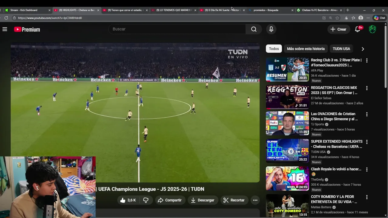Reload the page with refresh icon
The width and height of the screenshot is (388, 218).
[x=6, y=18]
